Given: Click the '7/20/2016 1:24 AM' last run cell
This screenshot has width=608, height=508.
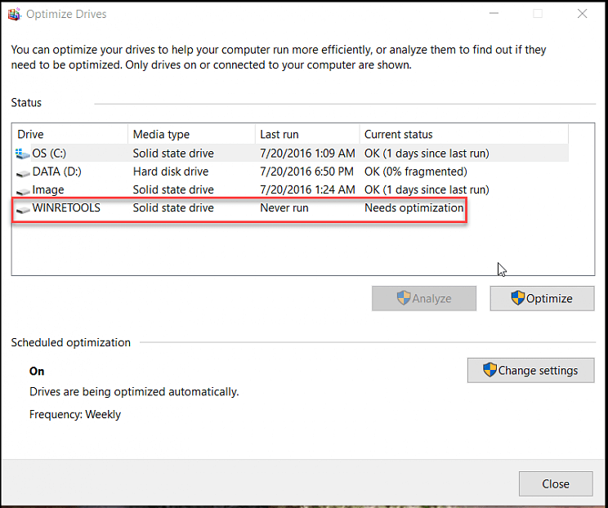Looking at the screenshot, I should tap(307, 189).
